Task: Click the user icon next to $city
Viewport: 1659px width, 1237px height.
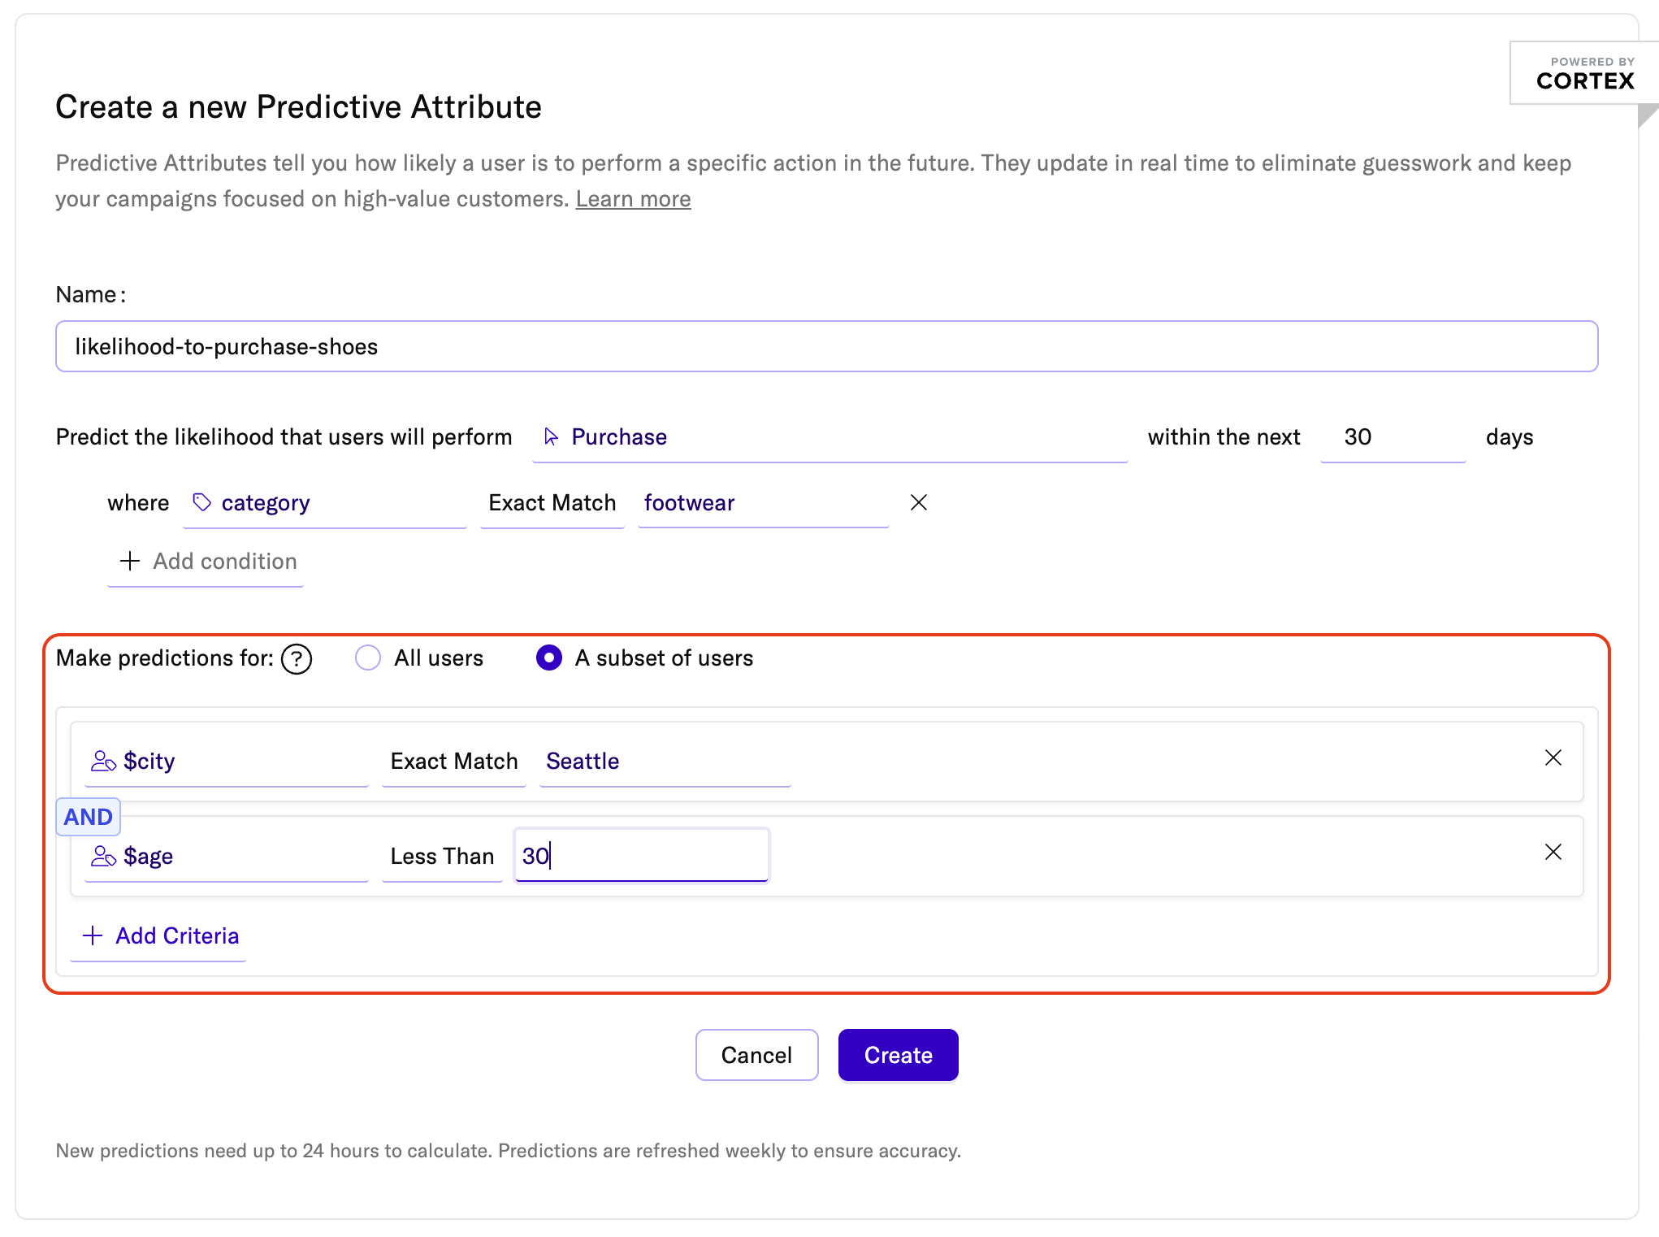Action: (103, 762)
